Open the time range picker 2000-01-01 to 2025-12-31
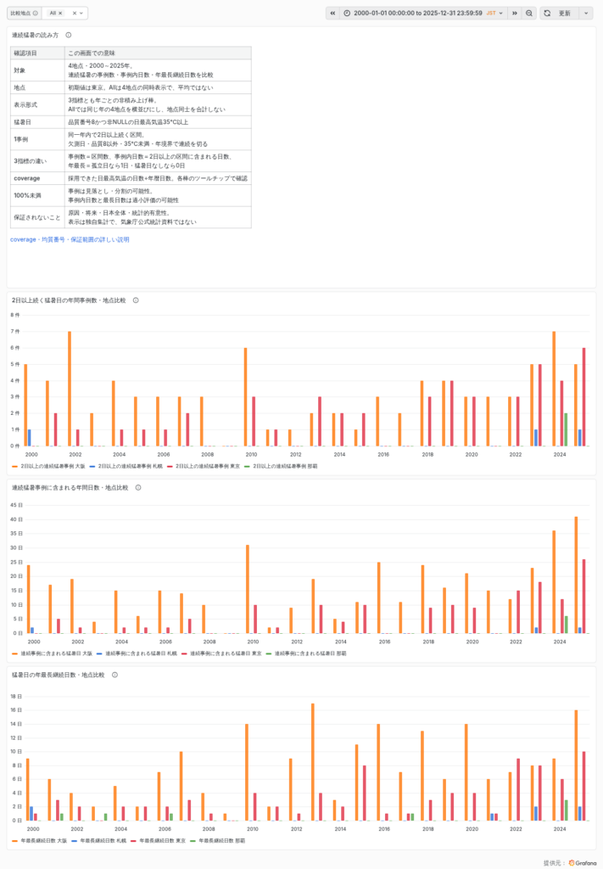 pos(423,13)
